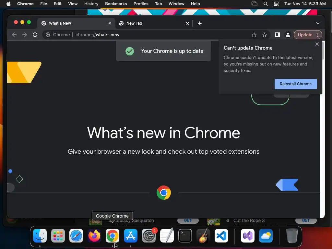This screenshot has height=249, width=332.
Task: Open Chrome three-dot menu
Action: coord(318,35)
